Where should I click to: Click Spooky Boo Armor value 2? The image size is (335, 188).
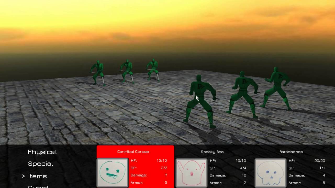(x=245, y=183)
